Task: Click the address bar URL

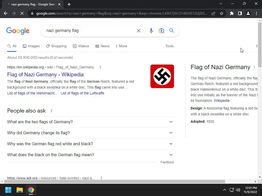Action: (122, 13)
